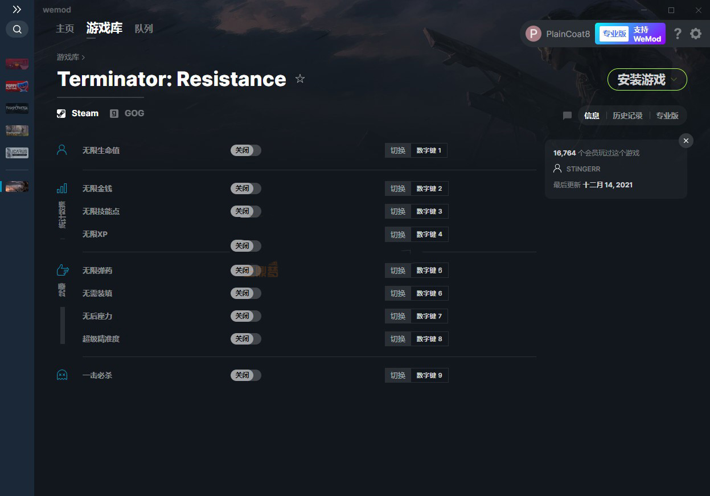Toggle 无限弹药 cheat switch
Image resolution: width=710 pixels, height=496 pixels.
click(x=246, y=270)
